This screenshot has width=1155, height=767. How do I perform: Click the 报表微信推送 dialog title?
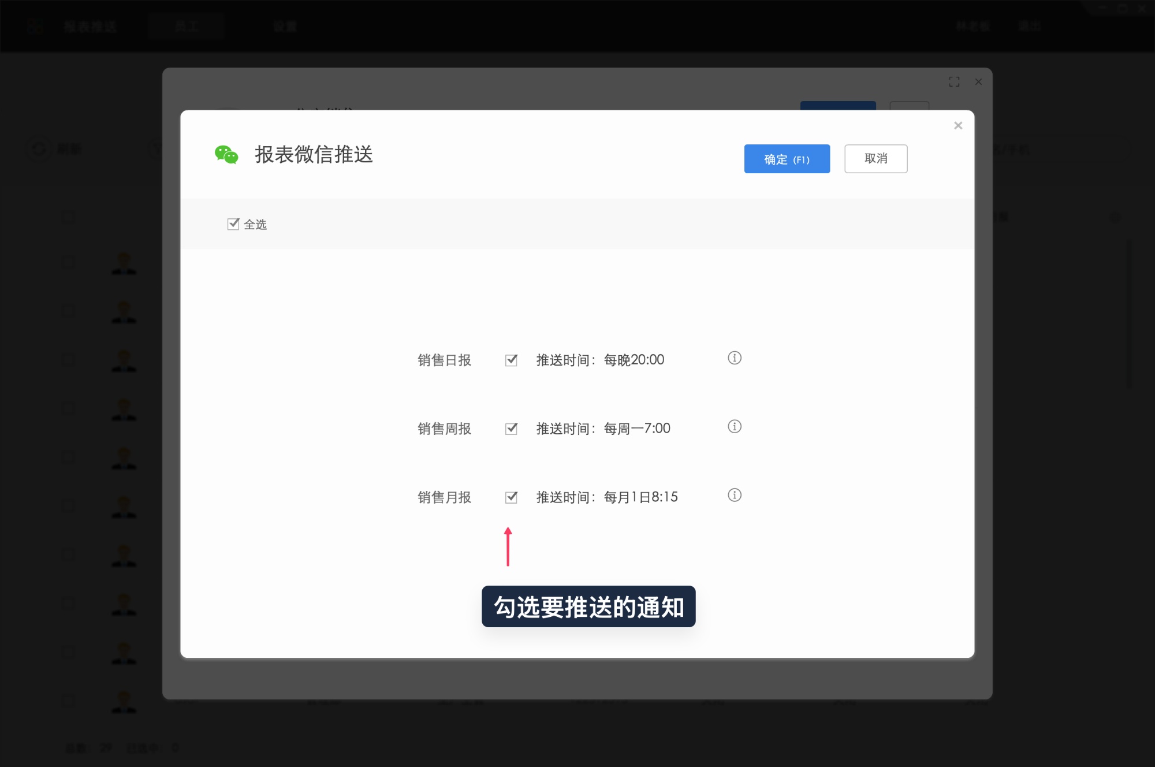click(x=314, y=155)
